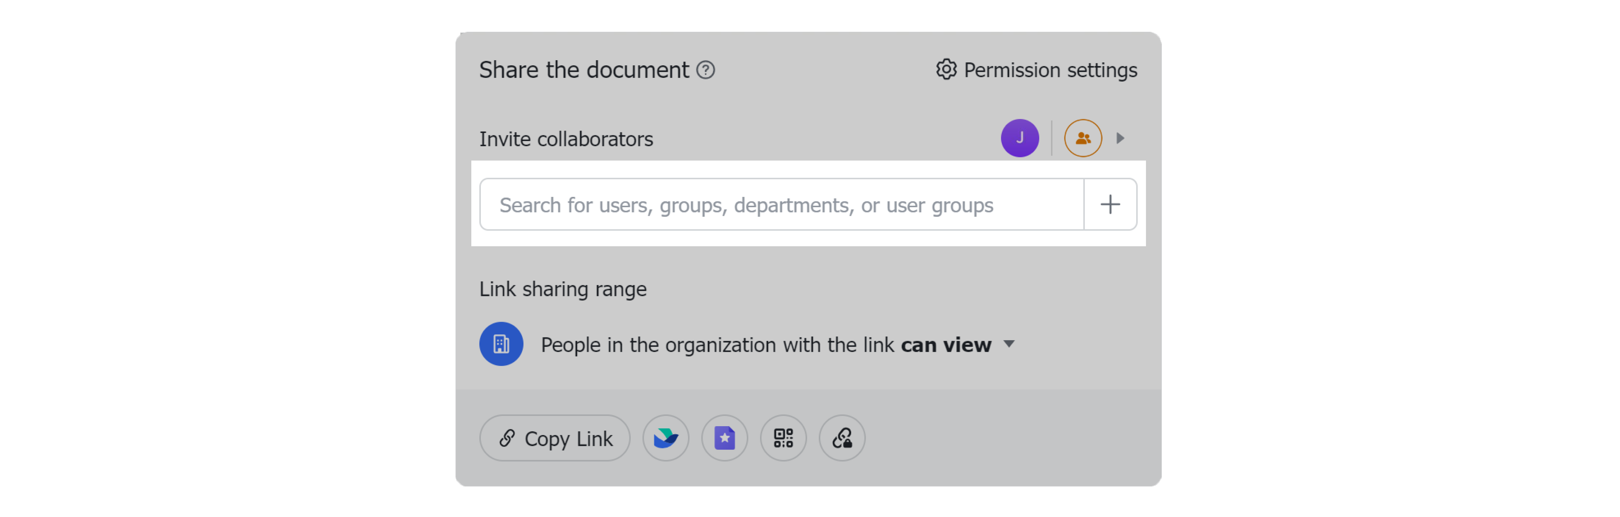The height and width of the screenshot is (517, 1620).
Task: Click the purple starred document icon
Action: point(724,438)
